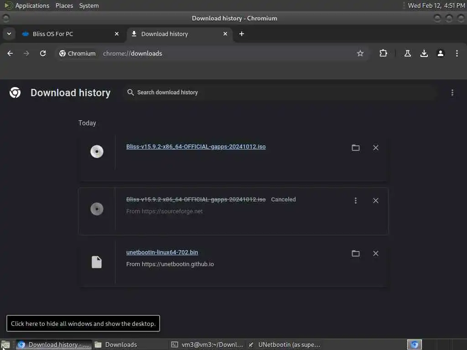Screen dimensions: 467x350
Task: Click the Chromium site info chip
Action: [78, 53]
